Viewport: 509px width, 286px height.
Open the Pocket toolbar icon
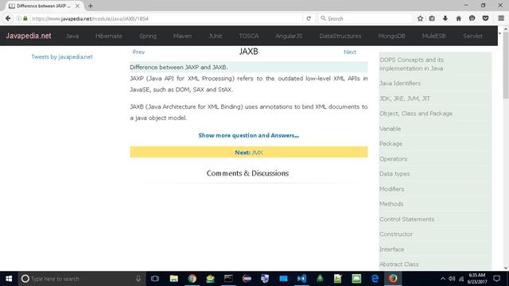point(486,18)
